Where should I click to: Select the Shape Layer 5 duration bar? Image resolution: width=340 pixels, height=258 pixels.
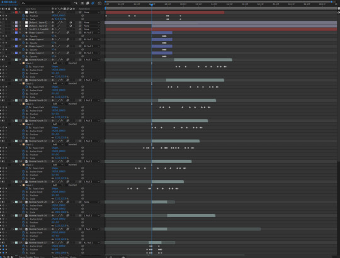tap(162, 33)
